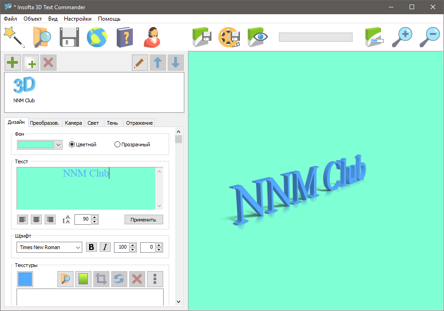Image resolution: width=444 pixels, height=311 pixels.
Task: Click the render progress bar
Action: 315,37
